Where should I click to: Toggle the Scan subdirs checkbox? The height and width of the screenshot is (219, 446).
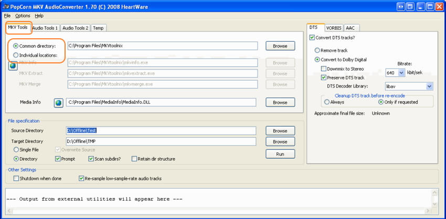(91, 159)
